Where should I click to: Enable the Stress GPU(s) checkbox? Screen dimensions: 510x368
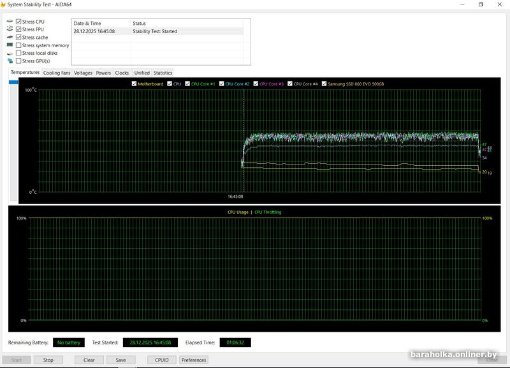click(18, 61)
